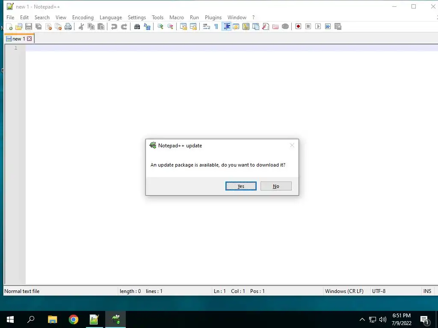
Task: Click the Copy toolbar icon
Action: pyautogui.click(x=91, y=26)
